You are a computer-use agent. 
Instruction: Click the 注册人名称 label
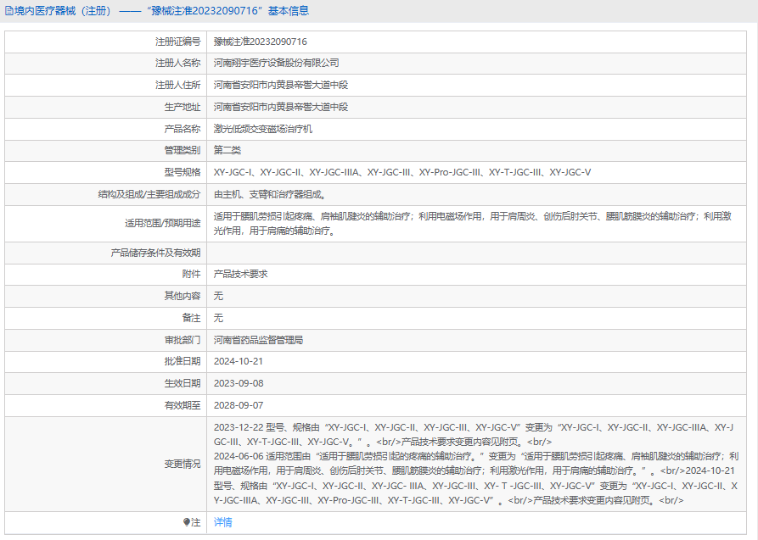click(178, 63)
